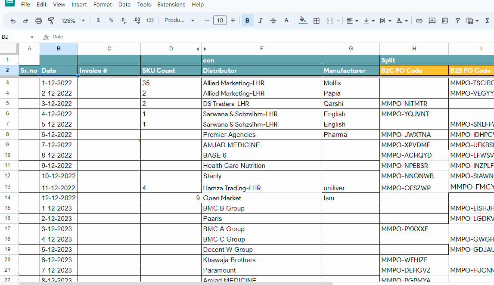This screenshot has width=494, height=285.
Task: Open the zoom 125% dropdown
Action: [73, 21]
